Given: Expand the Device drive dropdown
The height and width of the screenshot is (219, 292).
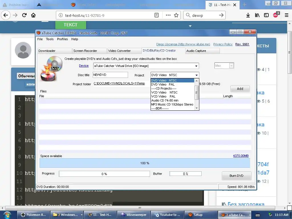Looking at the screenshot, I should click(196, 66).
